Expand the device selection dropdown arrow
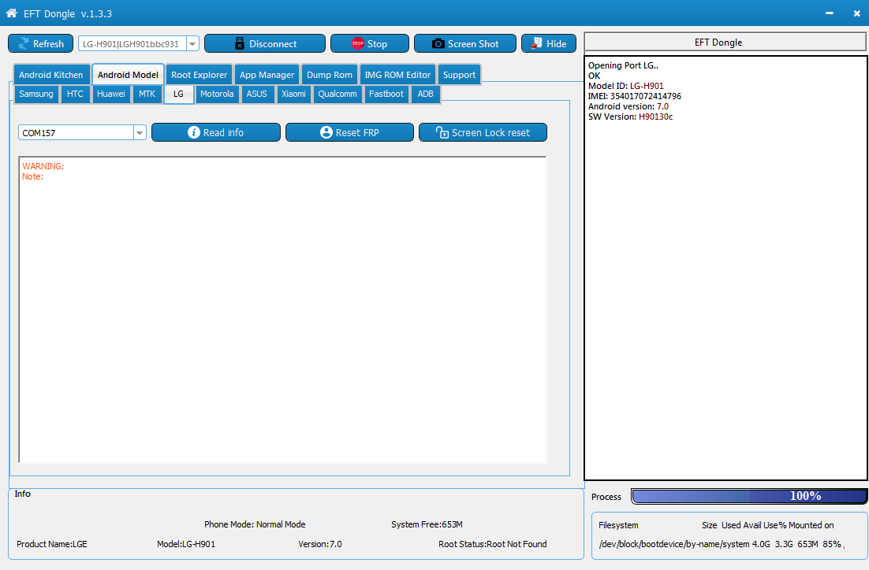Viewport: 869px width, 570px height. tap(192, 44)
